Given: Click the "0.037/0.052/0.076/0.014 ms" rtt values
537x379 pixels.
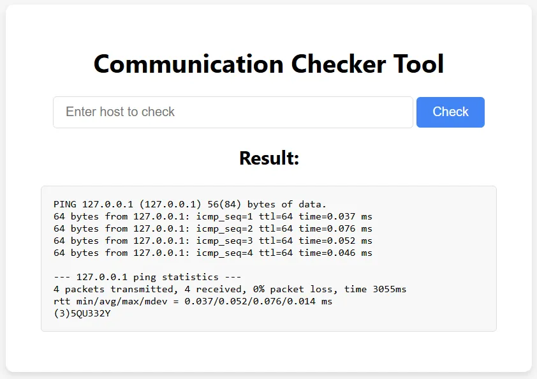Looking at the screenshot, I should coord(258,301).
